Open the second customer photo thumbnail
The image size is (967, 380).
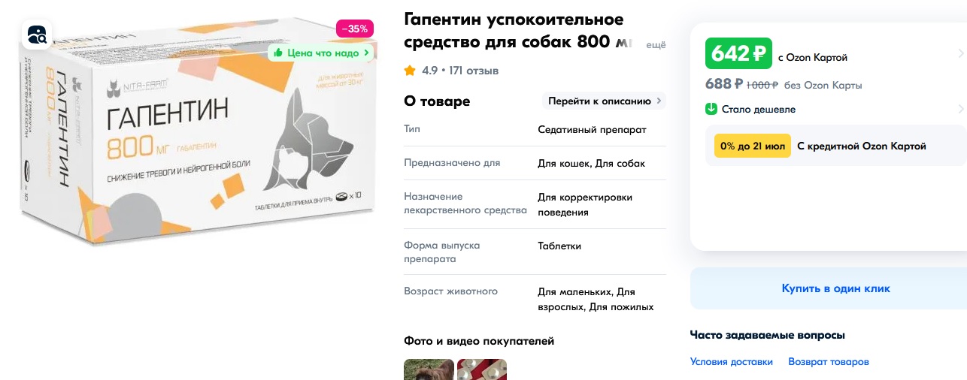pyautogui.click(x=482, y=369)
